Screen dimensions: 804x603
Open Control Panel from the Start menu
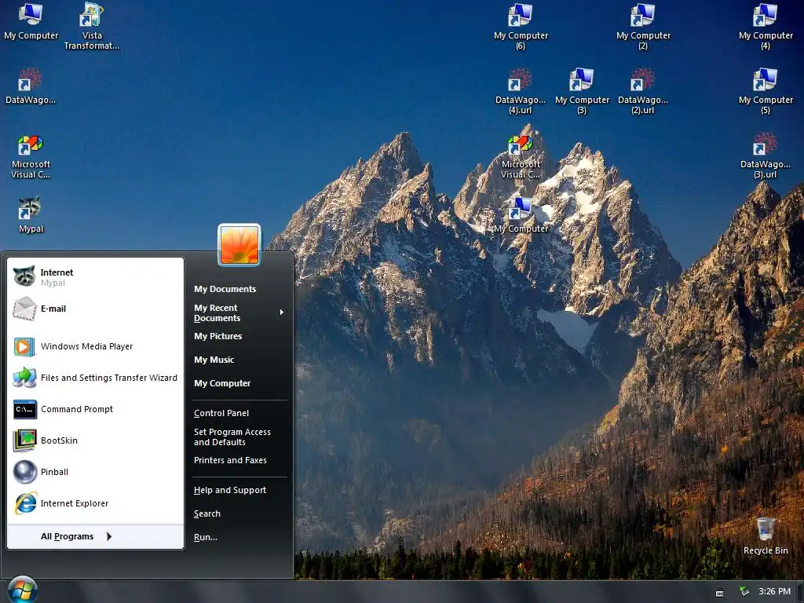pyautogui.click(x=221, y=413)
